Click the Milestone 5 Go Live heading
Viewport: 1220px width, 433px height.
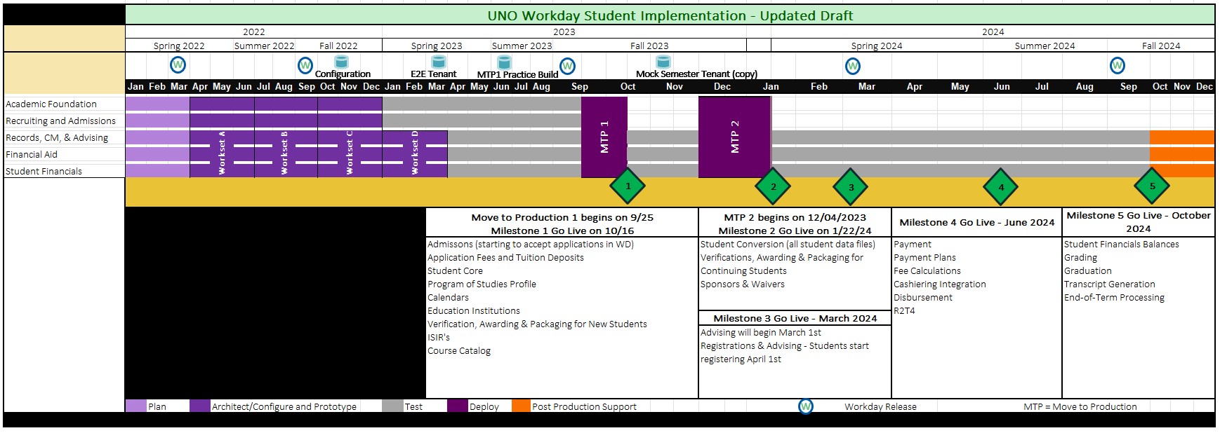click(x=1139, y=222)
